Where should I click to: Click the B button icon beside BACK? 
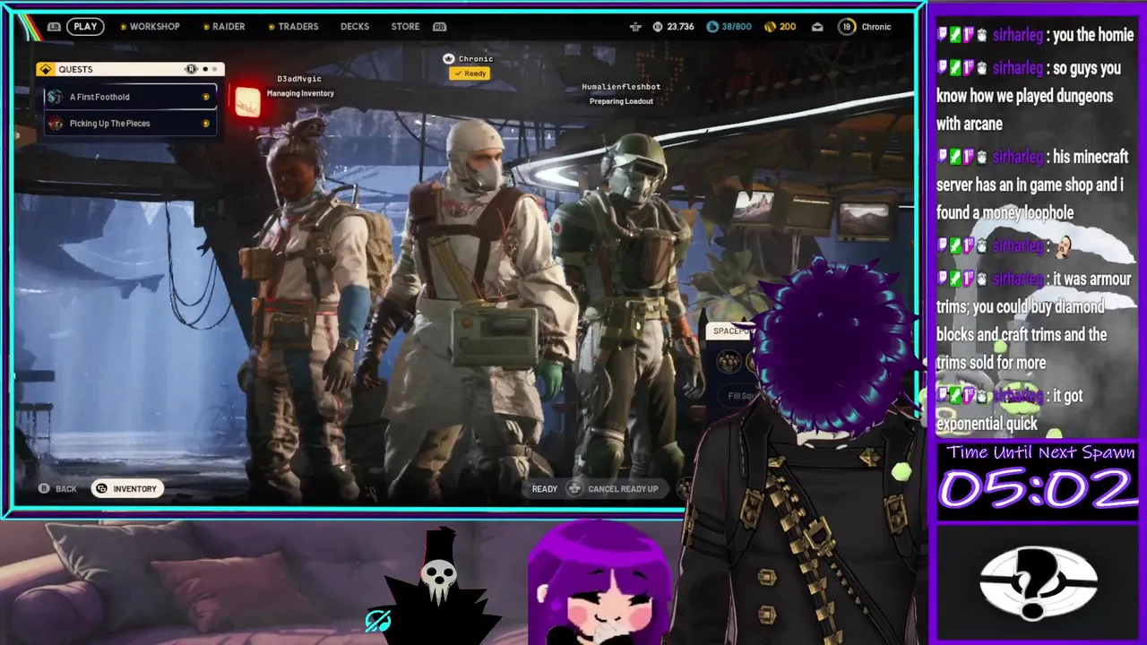tap(44, 489)
